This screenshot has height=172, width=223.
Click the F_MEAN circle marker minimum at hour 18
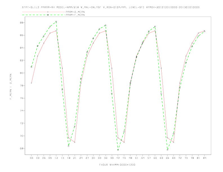(x=68, y=146)
